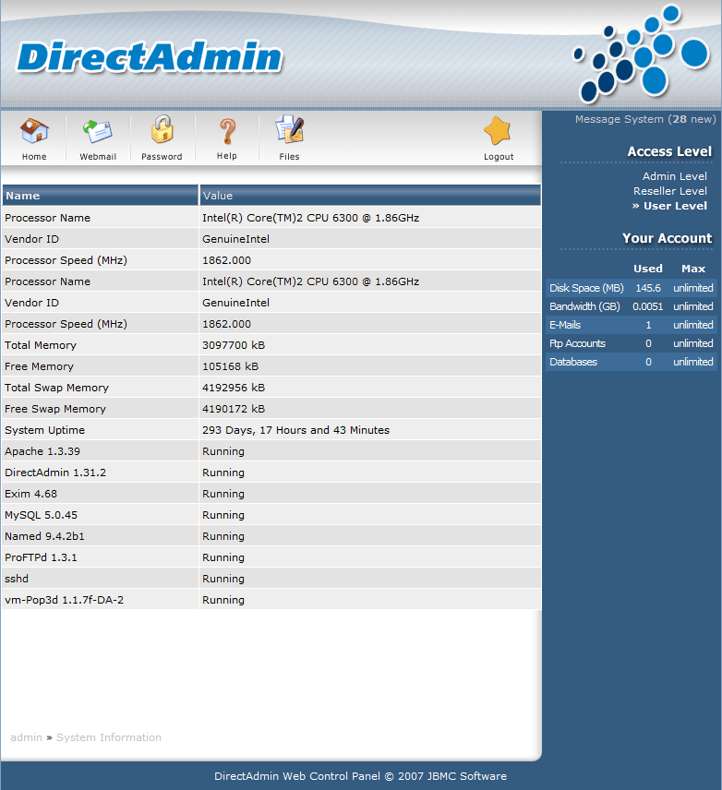Click the ProFTPd 1.3.1 row label
The height and width of the screenshot is (790, 722).
pyautogui.click(x=41, y=557)
